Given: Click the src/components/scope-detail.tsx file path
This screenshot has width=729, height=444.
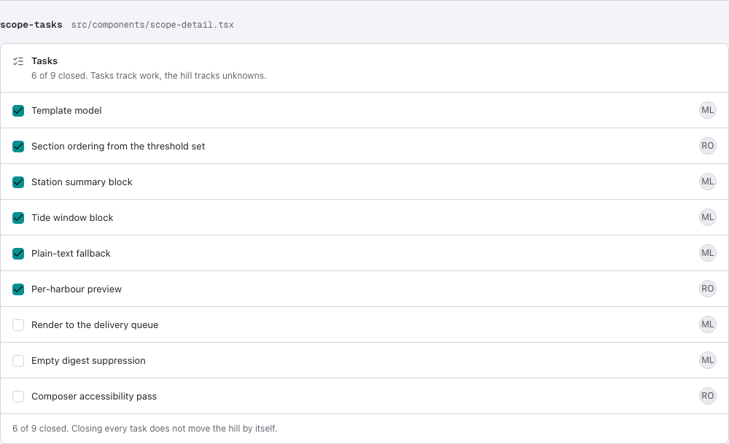Looking at the screenshot, I should pyautogui.click(x=152, y=25).
